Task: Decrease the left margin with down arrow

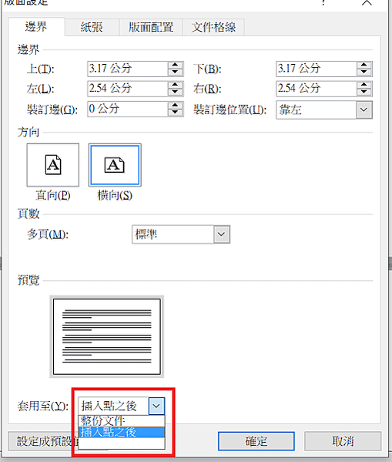Action: tap(176, 93)
